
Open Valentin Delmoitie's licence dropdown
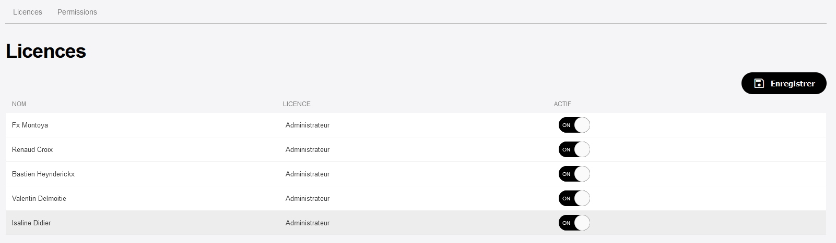point(308,198)
